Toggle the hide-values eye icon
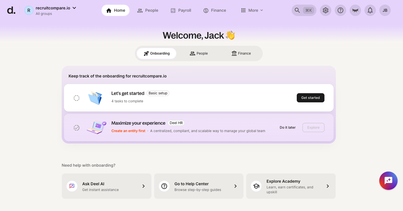The height and width of the screenshot is (211, 403). [355, 10]
